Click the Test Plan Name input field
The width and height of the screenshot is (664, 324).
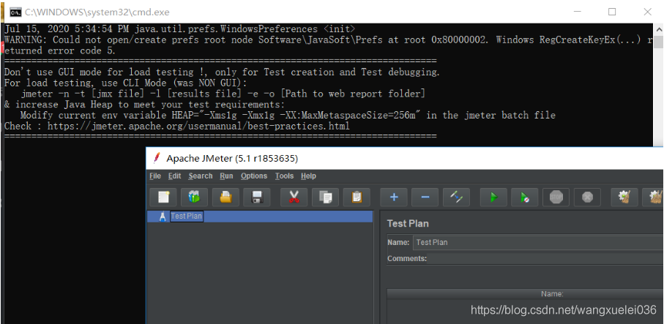(534, 242)
